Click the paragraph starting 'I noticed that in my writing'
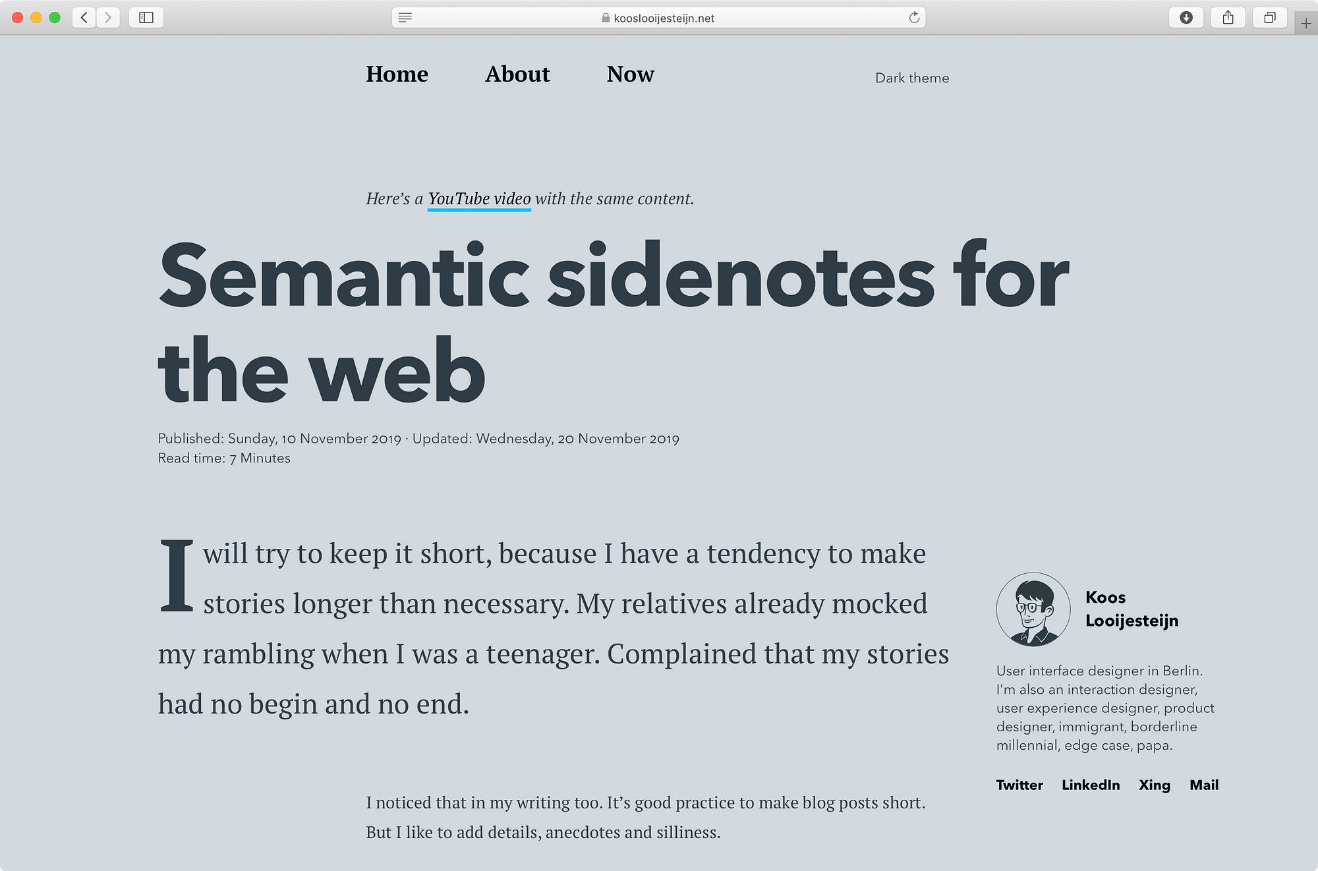Screen dimensions: 1318x871 click(646, 818)
